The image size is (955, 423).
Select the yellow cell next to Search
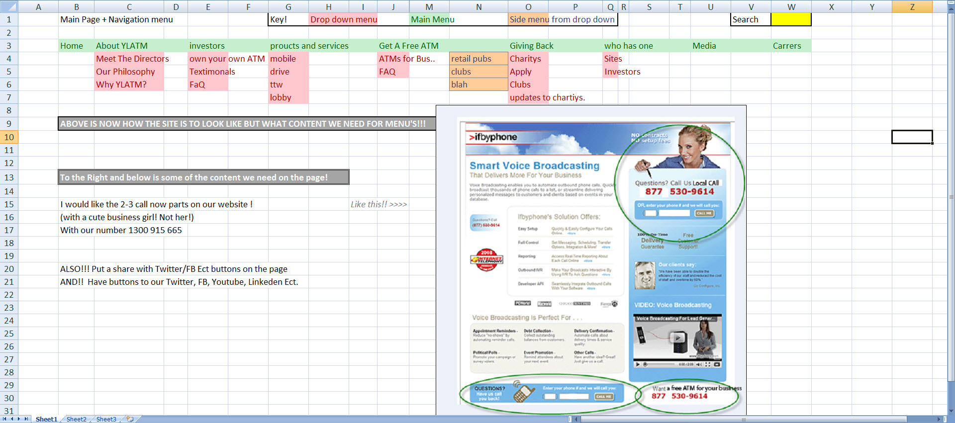[791, 19]
